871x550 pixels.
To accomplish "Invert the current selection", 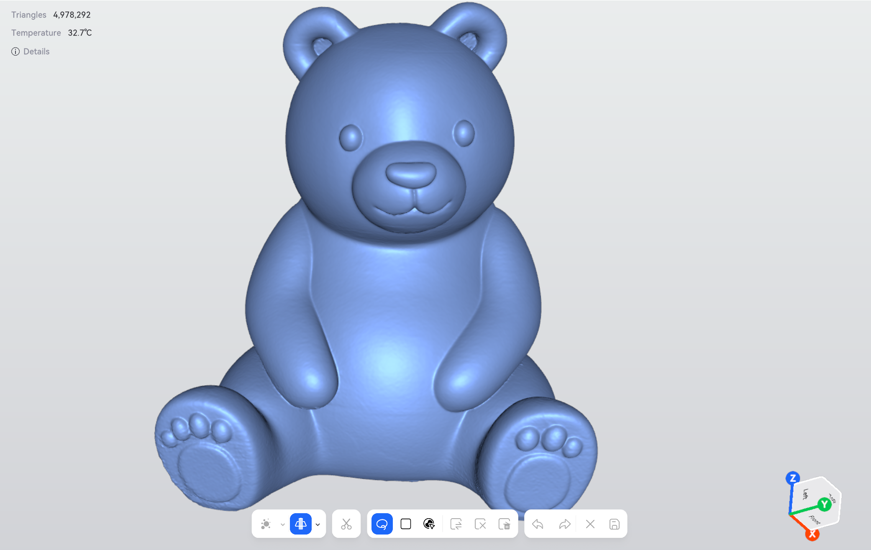I will (456, 524).
